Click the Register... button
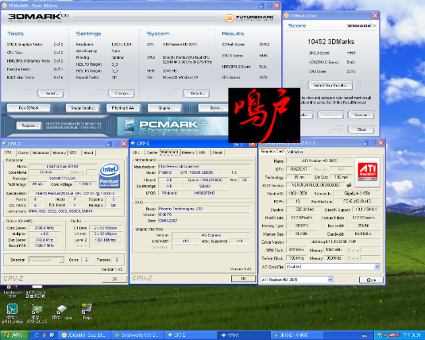 point(29,126)
